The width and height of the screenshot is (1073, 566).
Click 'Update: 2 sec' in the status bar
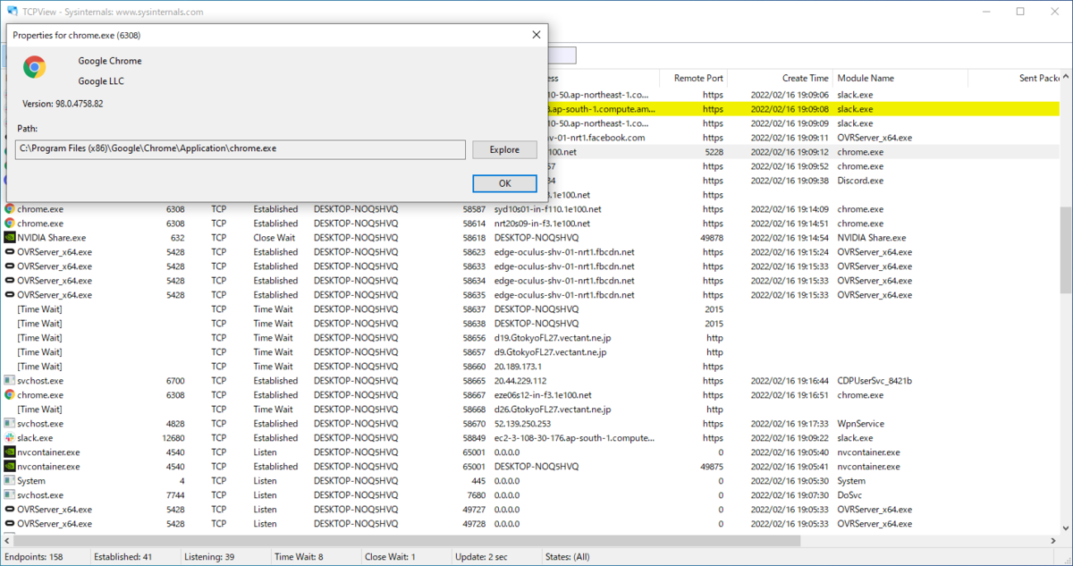(479, 557)
